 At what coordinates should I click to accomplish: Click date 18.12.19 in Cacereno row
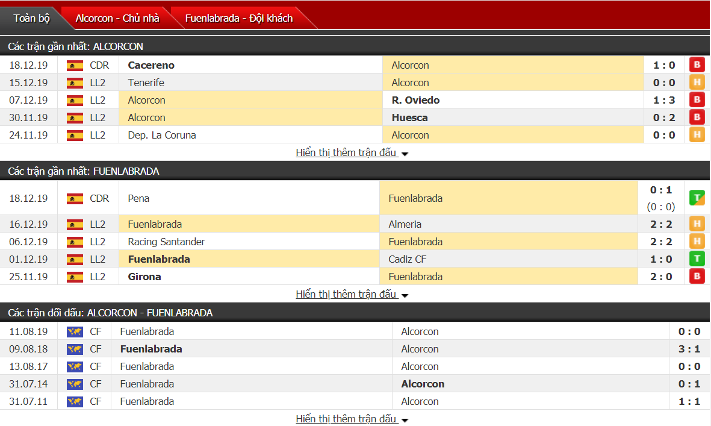coord(28,65)
